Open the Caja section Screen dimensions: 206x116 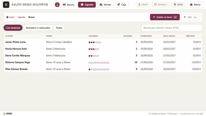pyautogui.click(x=122, y=5)
